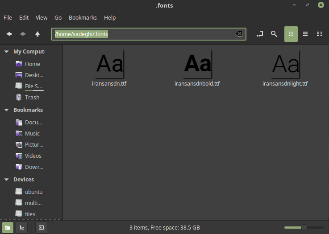Collapse the My Computer section
The height and width of the screenshot is (234, 329).
tap(6, 52)
